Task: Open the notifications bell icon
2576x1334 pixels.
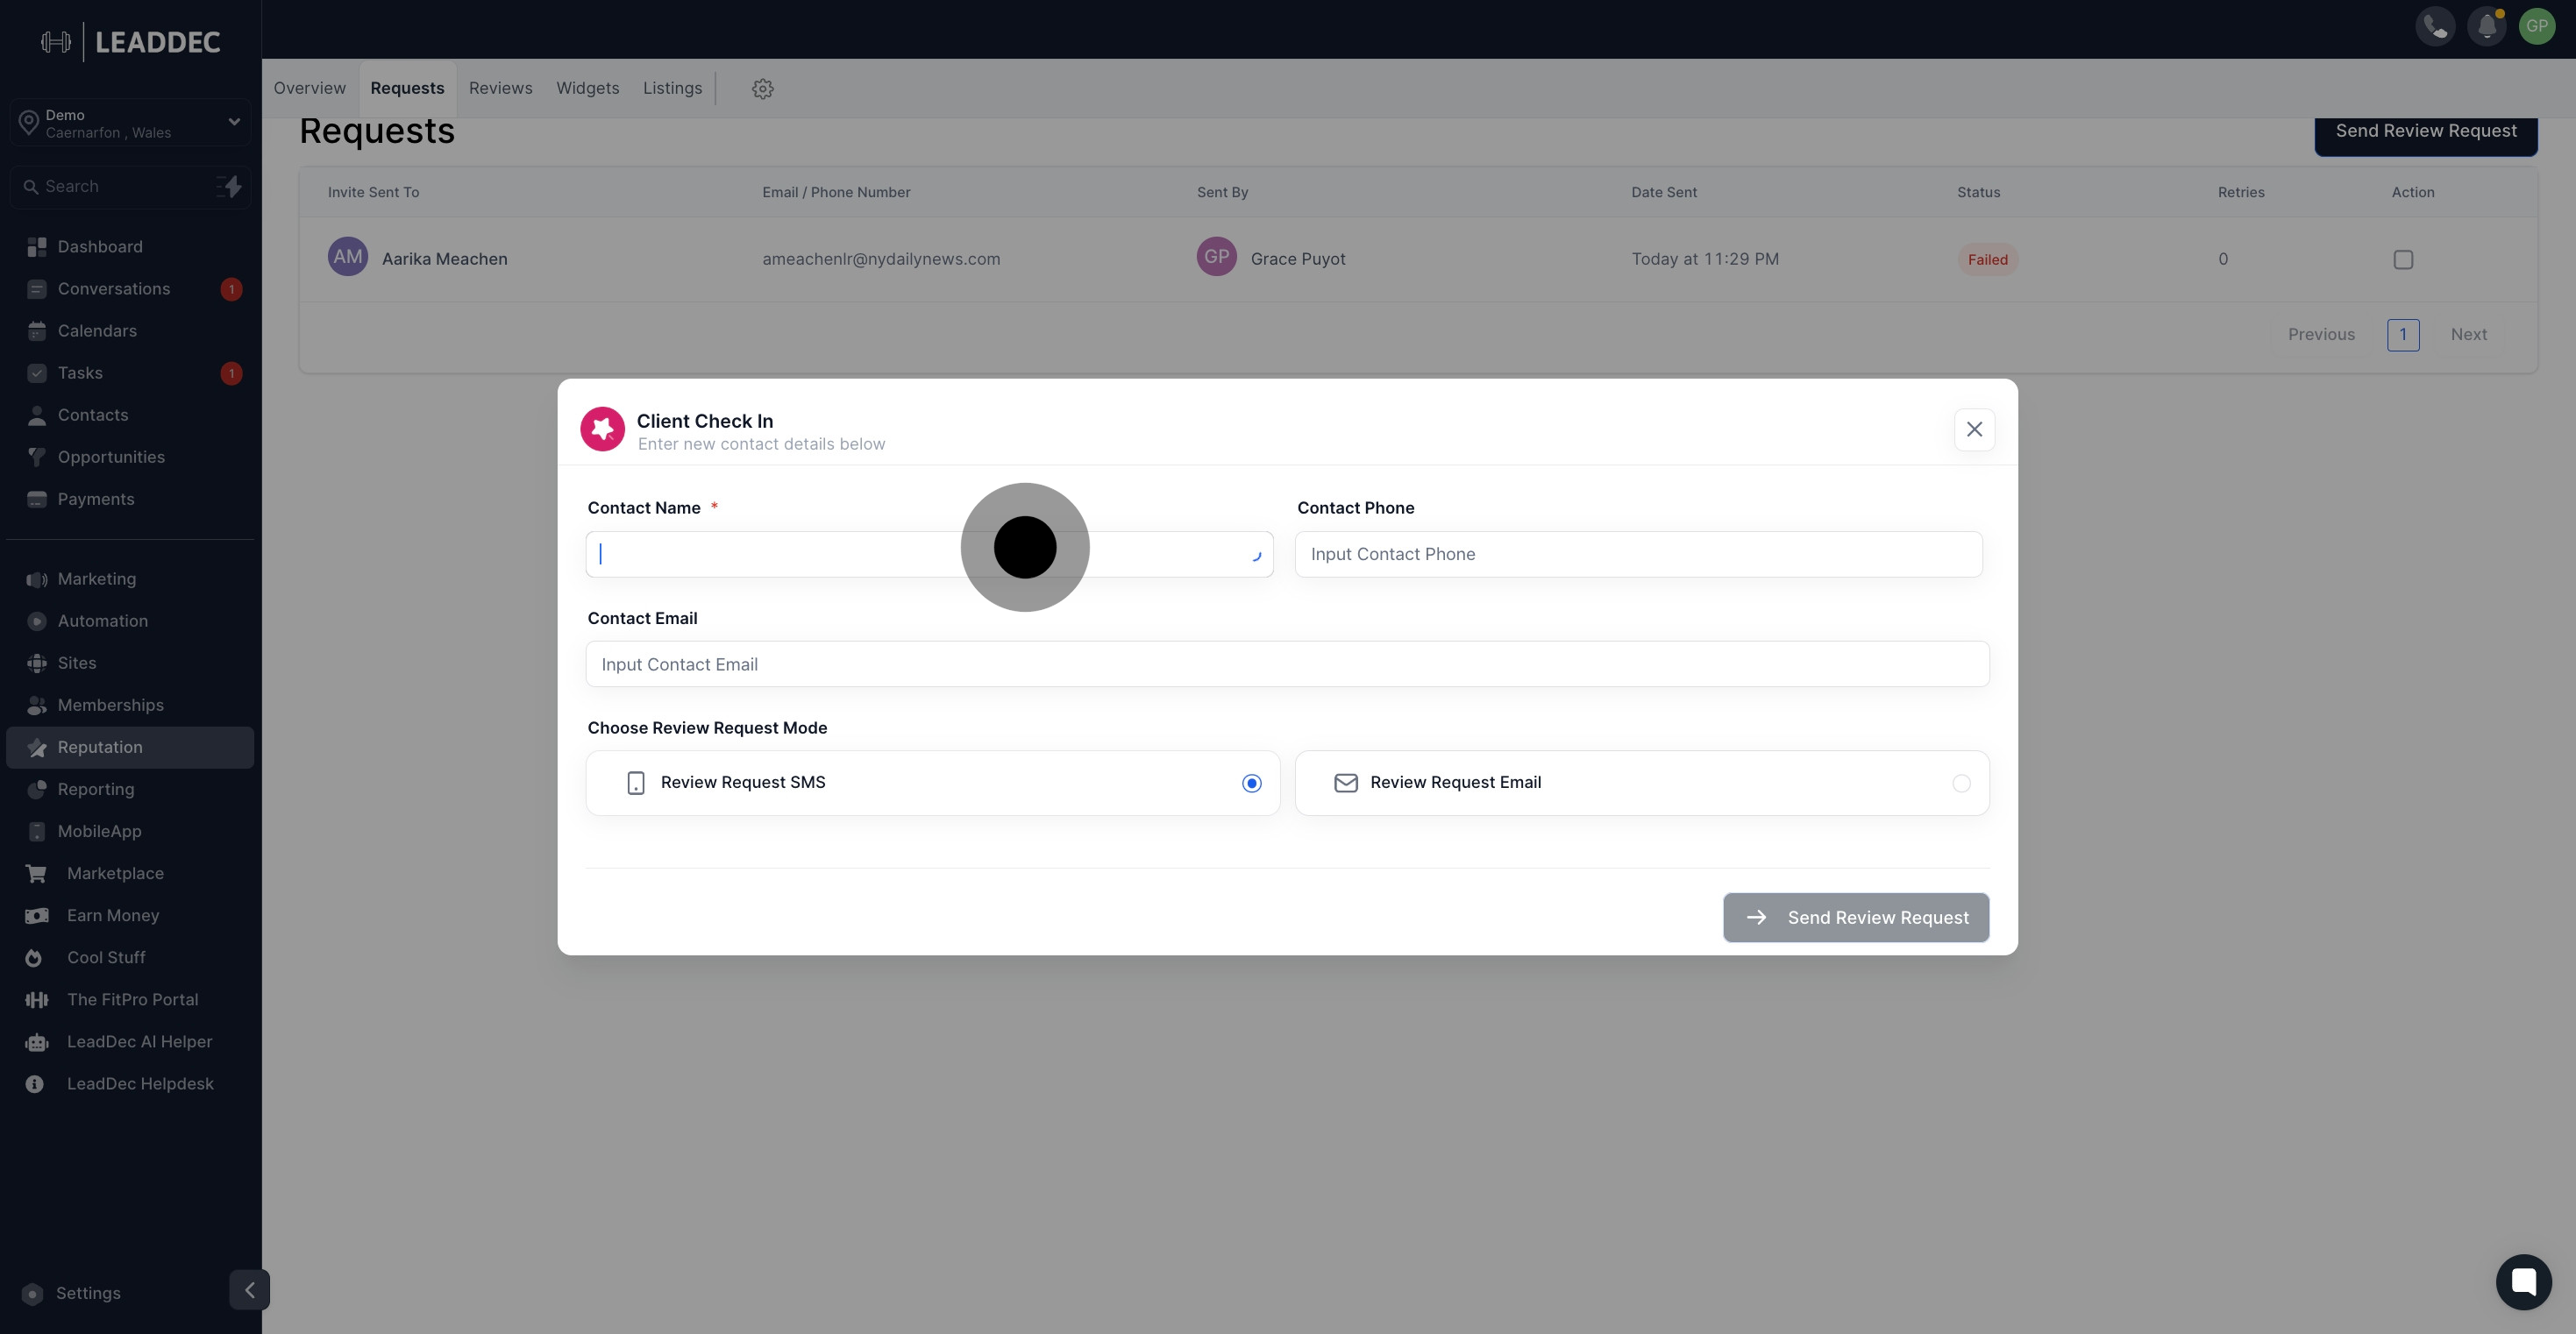Action: coord(2486,27)
